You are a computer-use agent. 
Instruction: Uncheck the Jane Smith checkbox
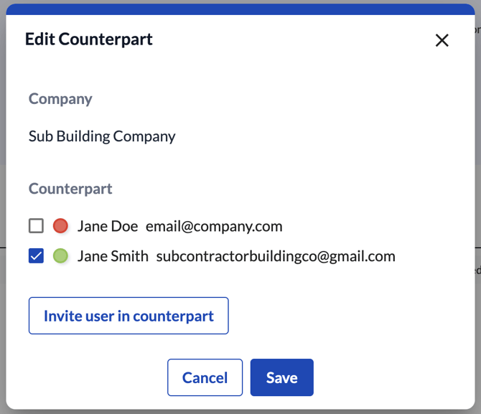[x=36, y=255]
